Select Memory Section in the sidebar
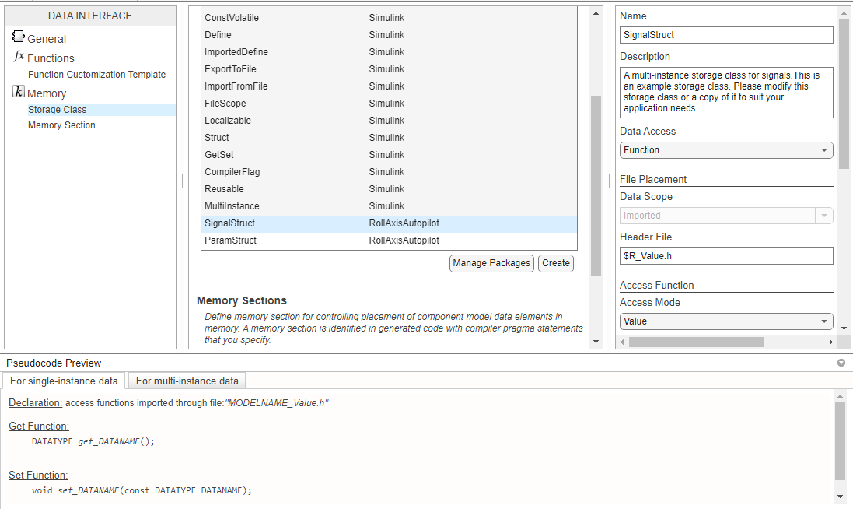Screen dimensions: 853x509 (x=61, y=125)
